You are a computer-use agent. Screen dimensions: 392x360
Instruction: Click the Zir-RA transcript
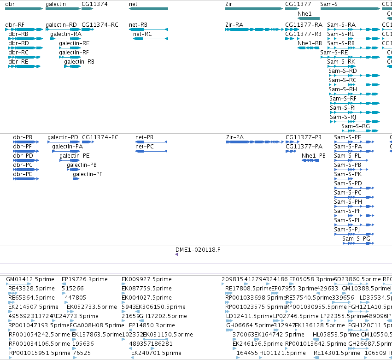point(254,30)
